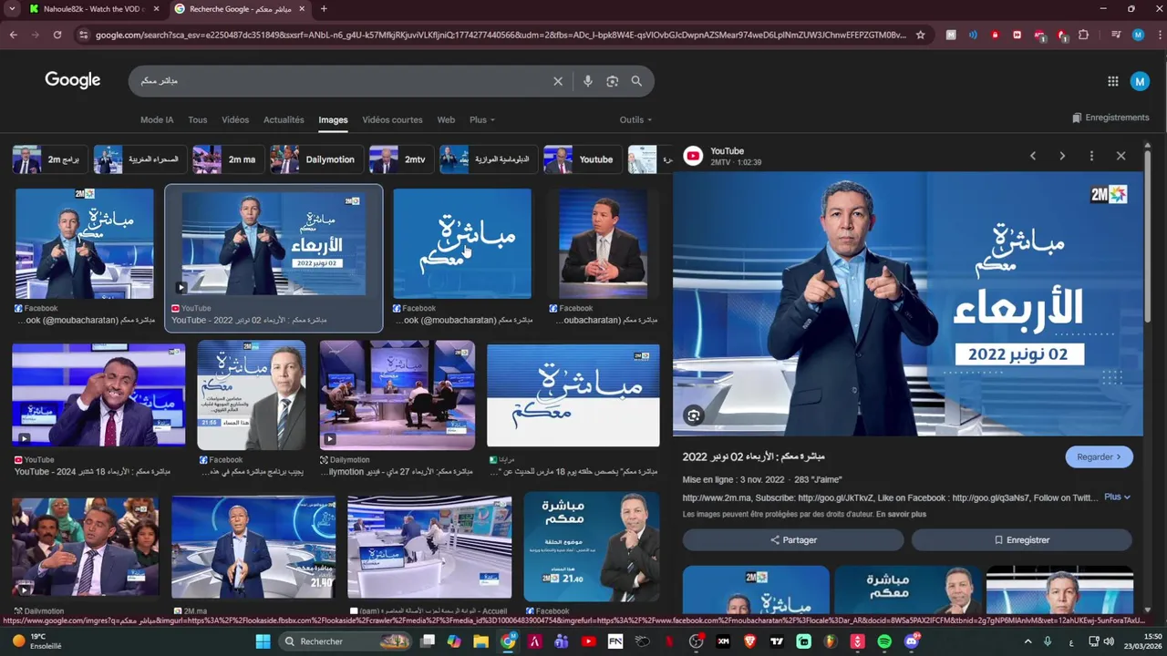This screenshot has height=656, width=1167.
Task: Open the large preview image
Action: tap(907, 303)
